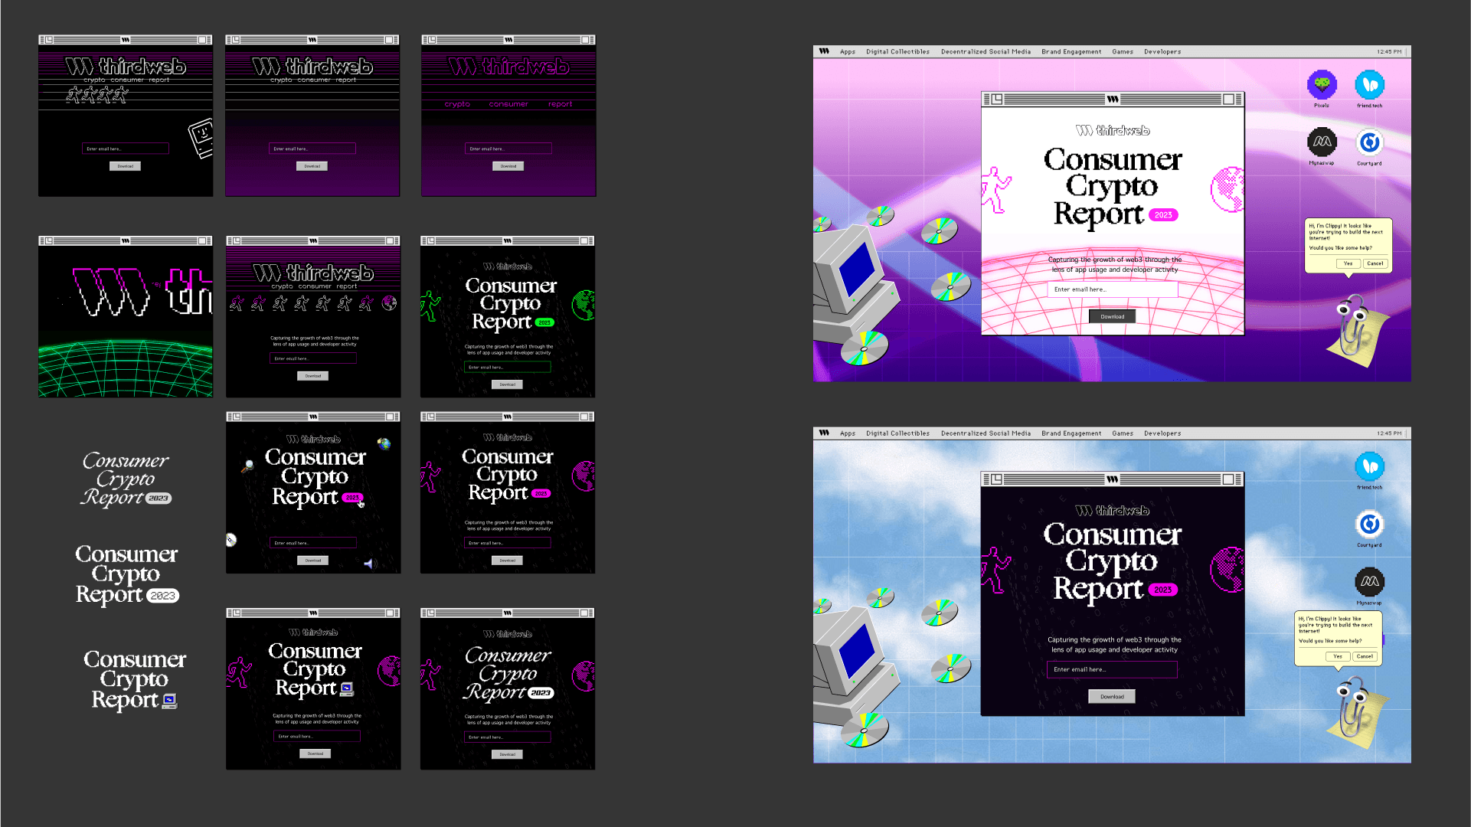1471x827 pixels.
Task: Open Apps menu in the purple mockup
Action: 847,52
